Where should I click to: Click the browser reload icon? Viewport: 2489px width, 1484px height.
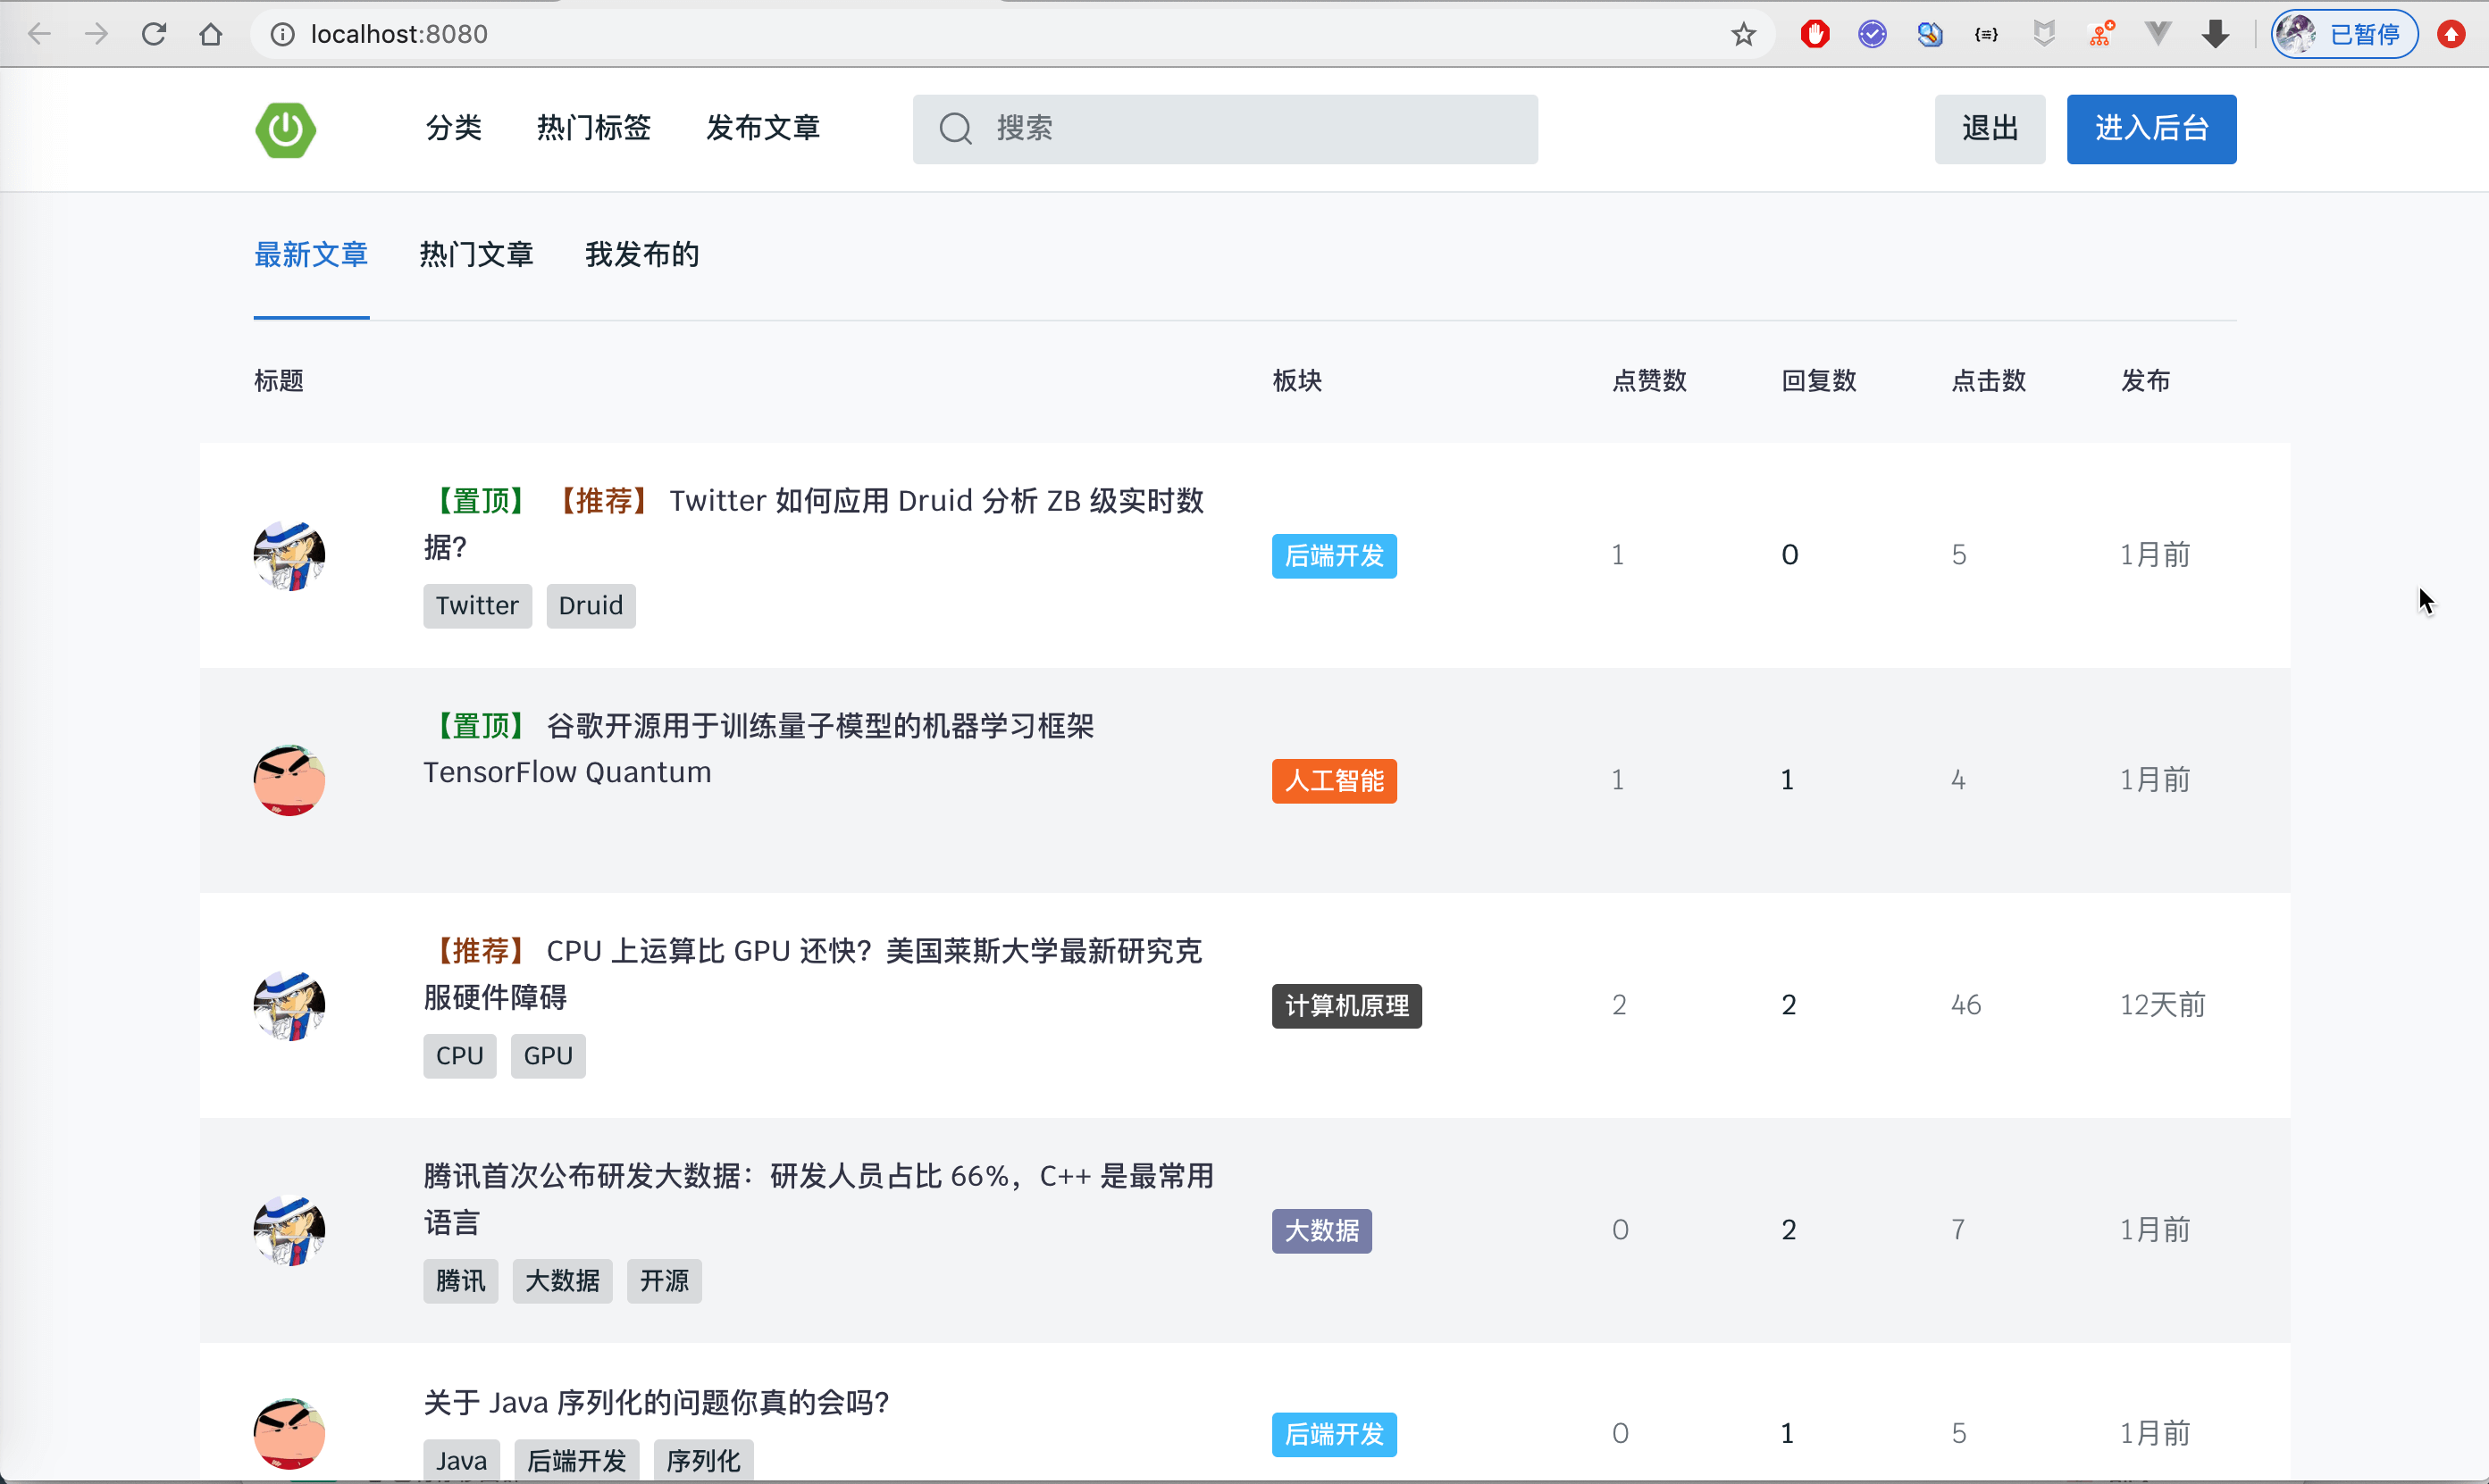click(x=153, y=34)
